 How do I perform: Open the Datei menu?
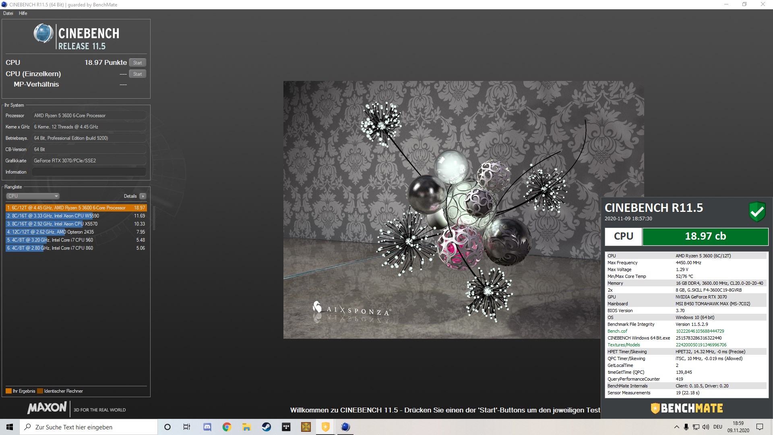point(8,13)
